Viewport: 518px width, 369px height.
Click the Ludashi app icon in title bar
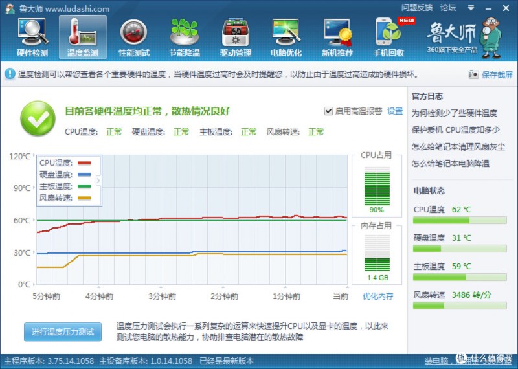(10, 8)
